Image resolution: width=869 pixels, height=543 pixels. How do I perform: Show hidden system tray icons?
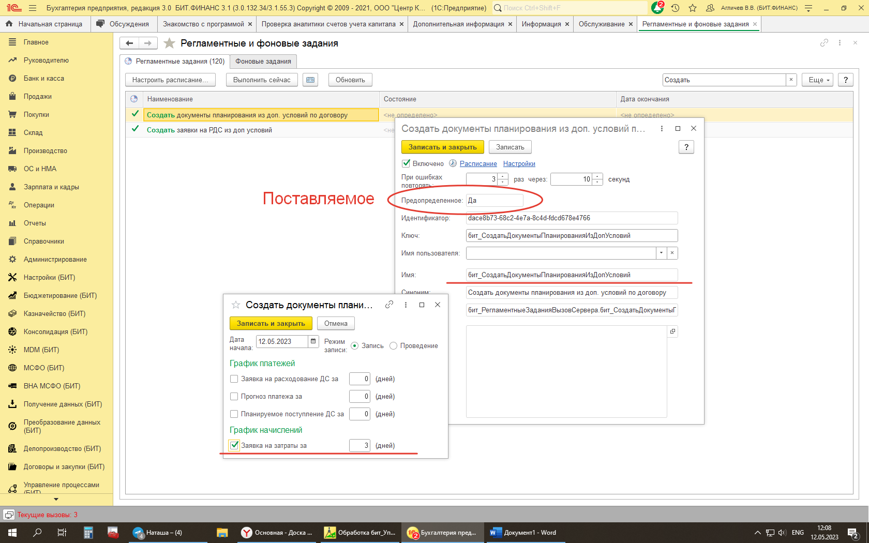click(758, 533)
